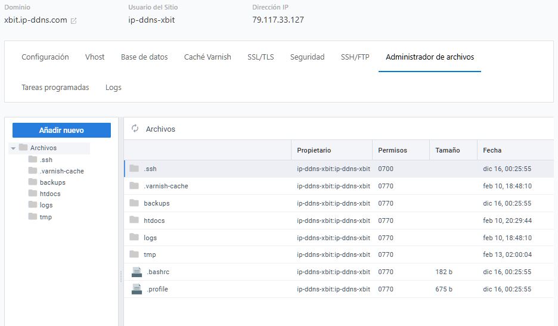Click the .varnish-cache folder icon in the sidebar tree
Viewport: 558px width, 326px height.
point(33,170)
